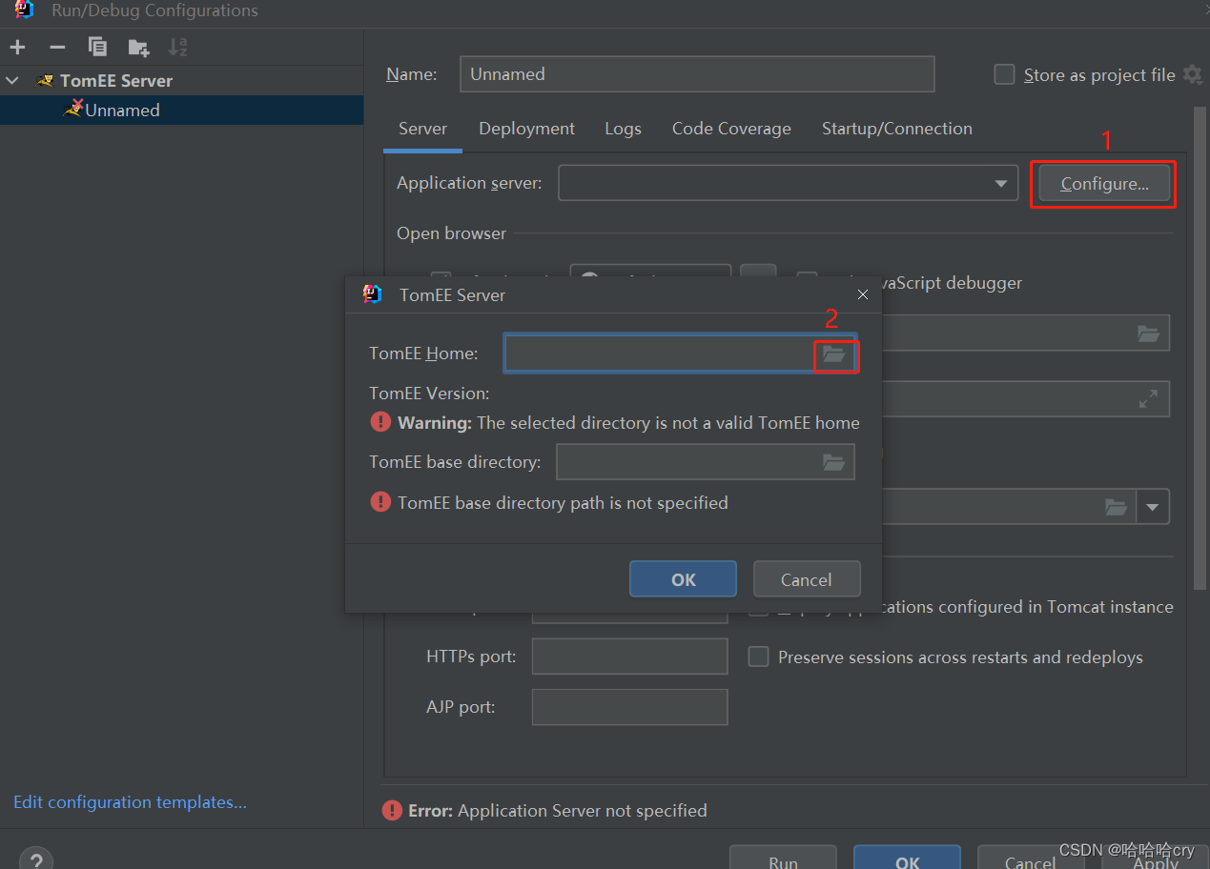Enable Store as project file
The width and height of the screenshot is (1210, 869).
(x=1004, y=74)
